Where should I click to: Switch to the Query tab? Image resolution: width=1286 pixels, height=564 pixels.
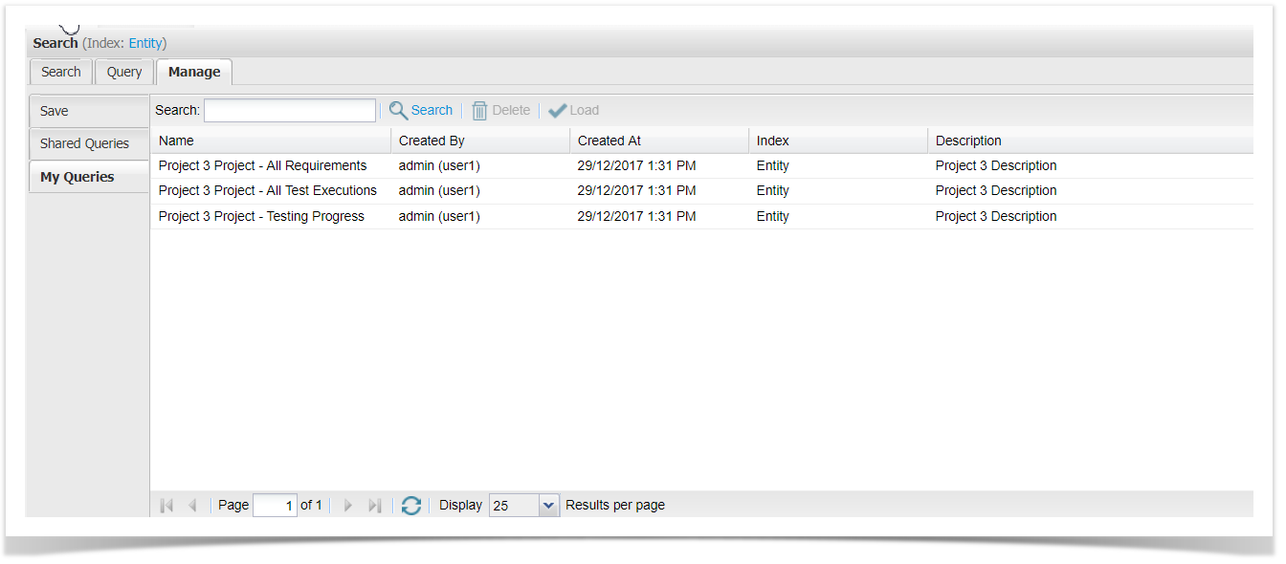(124, 72)
